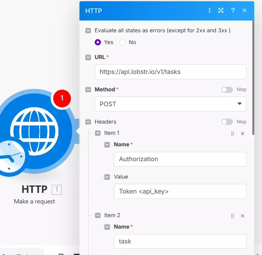262x255 pixels.
Task: Open the Method POST dropdown
Action: (x=170, y=104)
